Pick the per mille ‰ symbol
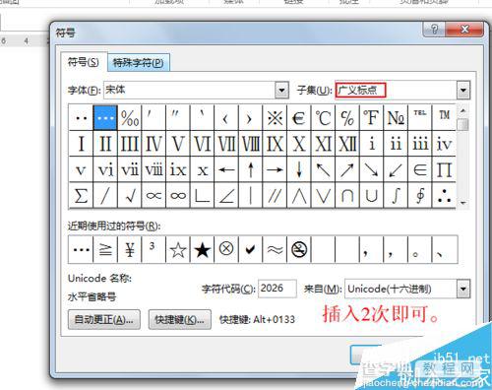The image size is (492, 390). [130, 117]
